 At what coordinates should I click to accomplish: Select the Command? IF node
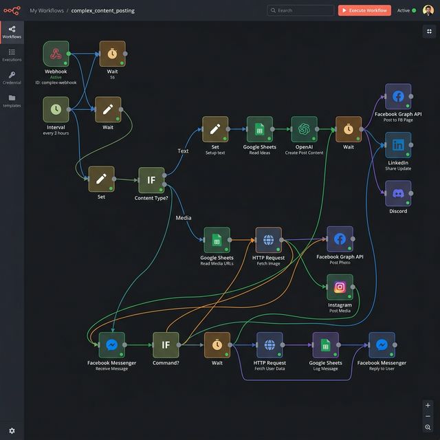(166, 345)
